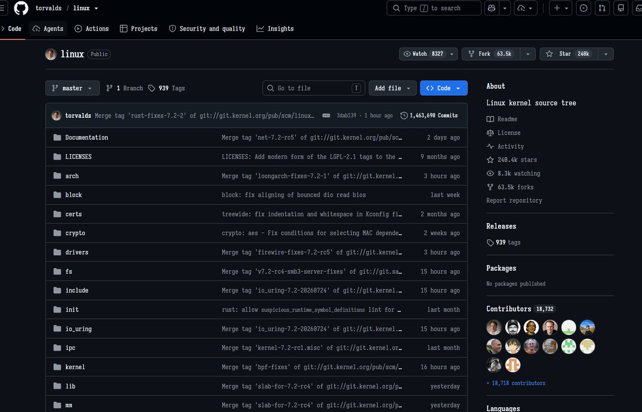
Task: Switch to Security and quality tab
Action: tap(207, 29)
